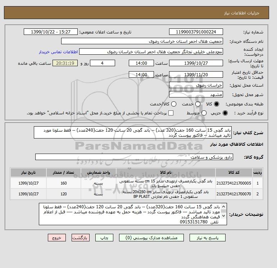Image resolution: width=277 pixels, height=268 pixels.
Task: Click product code 2132734121700070 cell
Action: 234,194
